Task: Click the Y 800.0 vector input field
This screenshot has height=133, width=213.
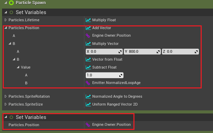Action: [142, 52]
